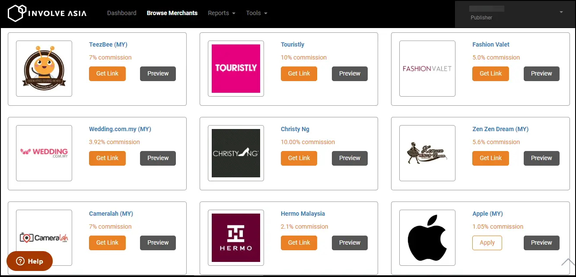Click Fashion Valet's 5.0% commission text

(x=496, y=57)
